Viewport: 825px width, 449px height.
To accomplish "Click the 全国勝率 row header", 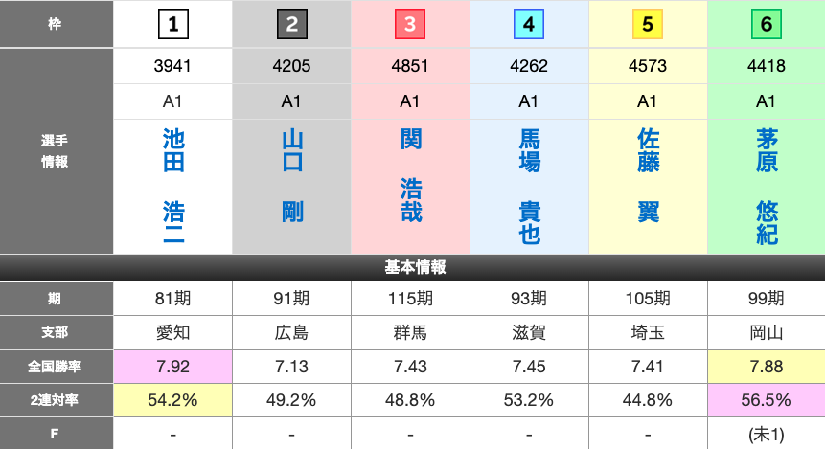I will click(57, 364).
